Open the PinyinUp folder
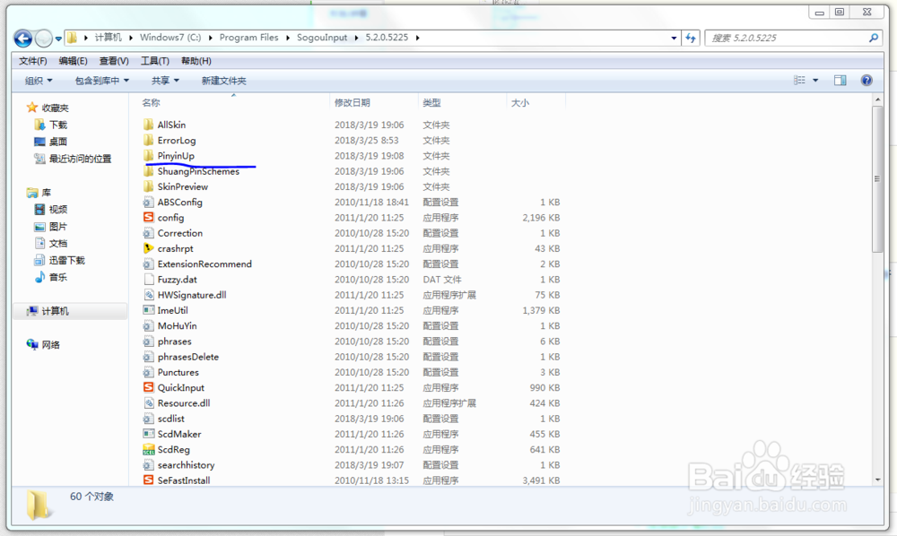The height and width of the screenshot is (536, 897). 177,156
